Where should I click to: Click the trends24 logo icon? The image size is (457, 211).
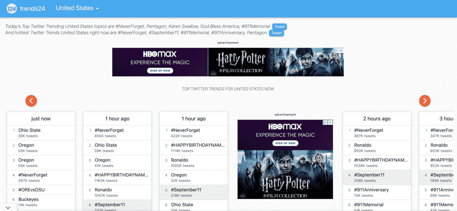pos(12,8)
